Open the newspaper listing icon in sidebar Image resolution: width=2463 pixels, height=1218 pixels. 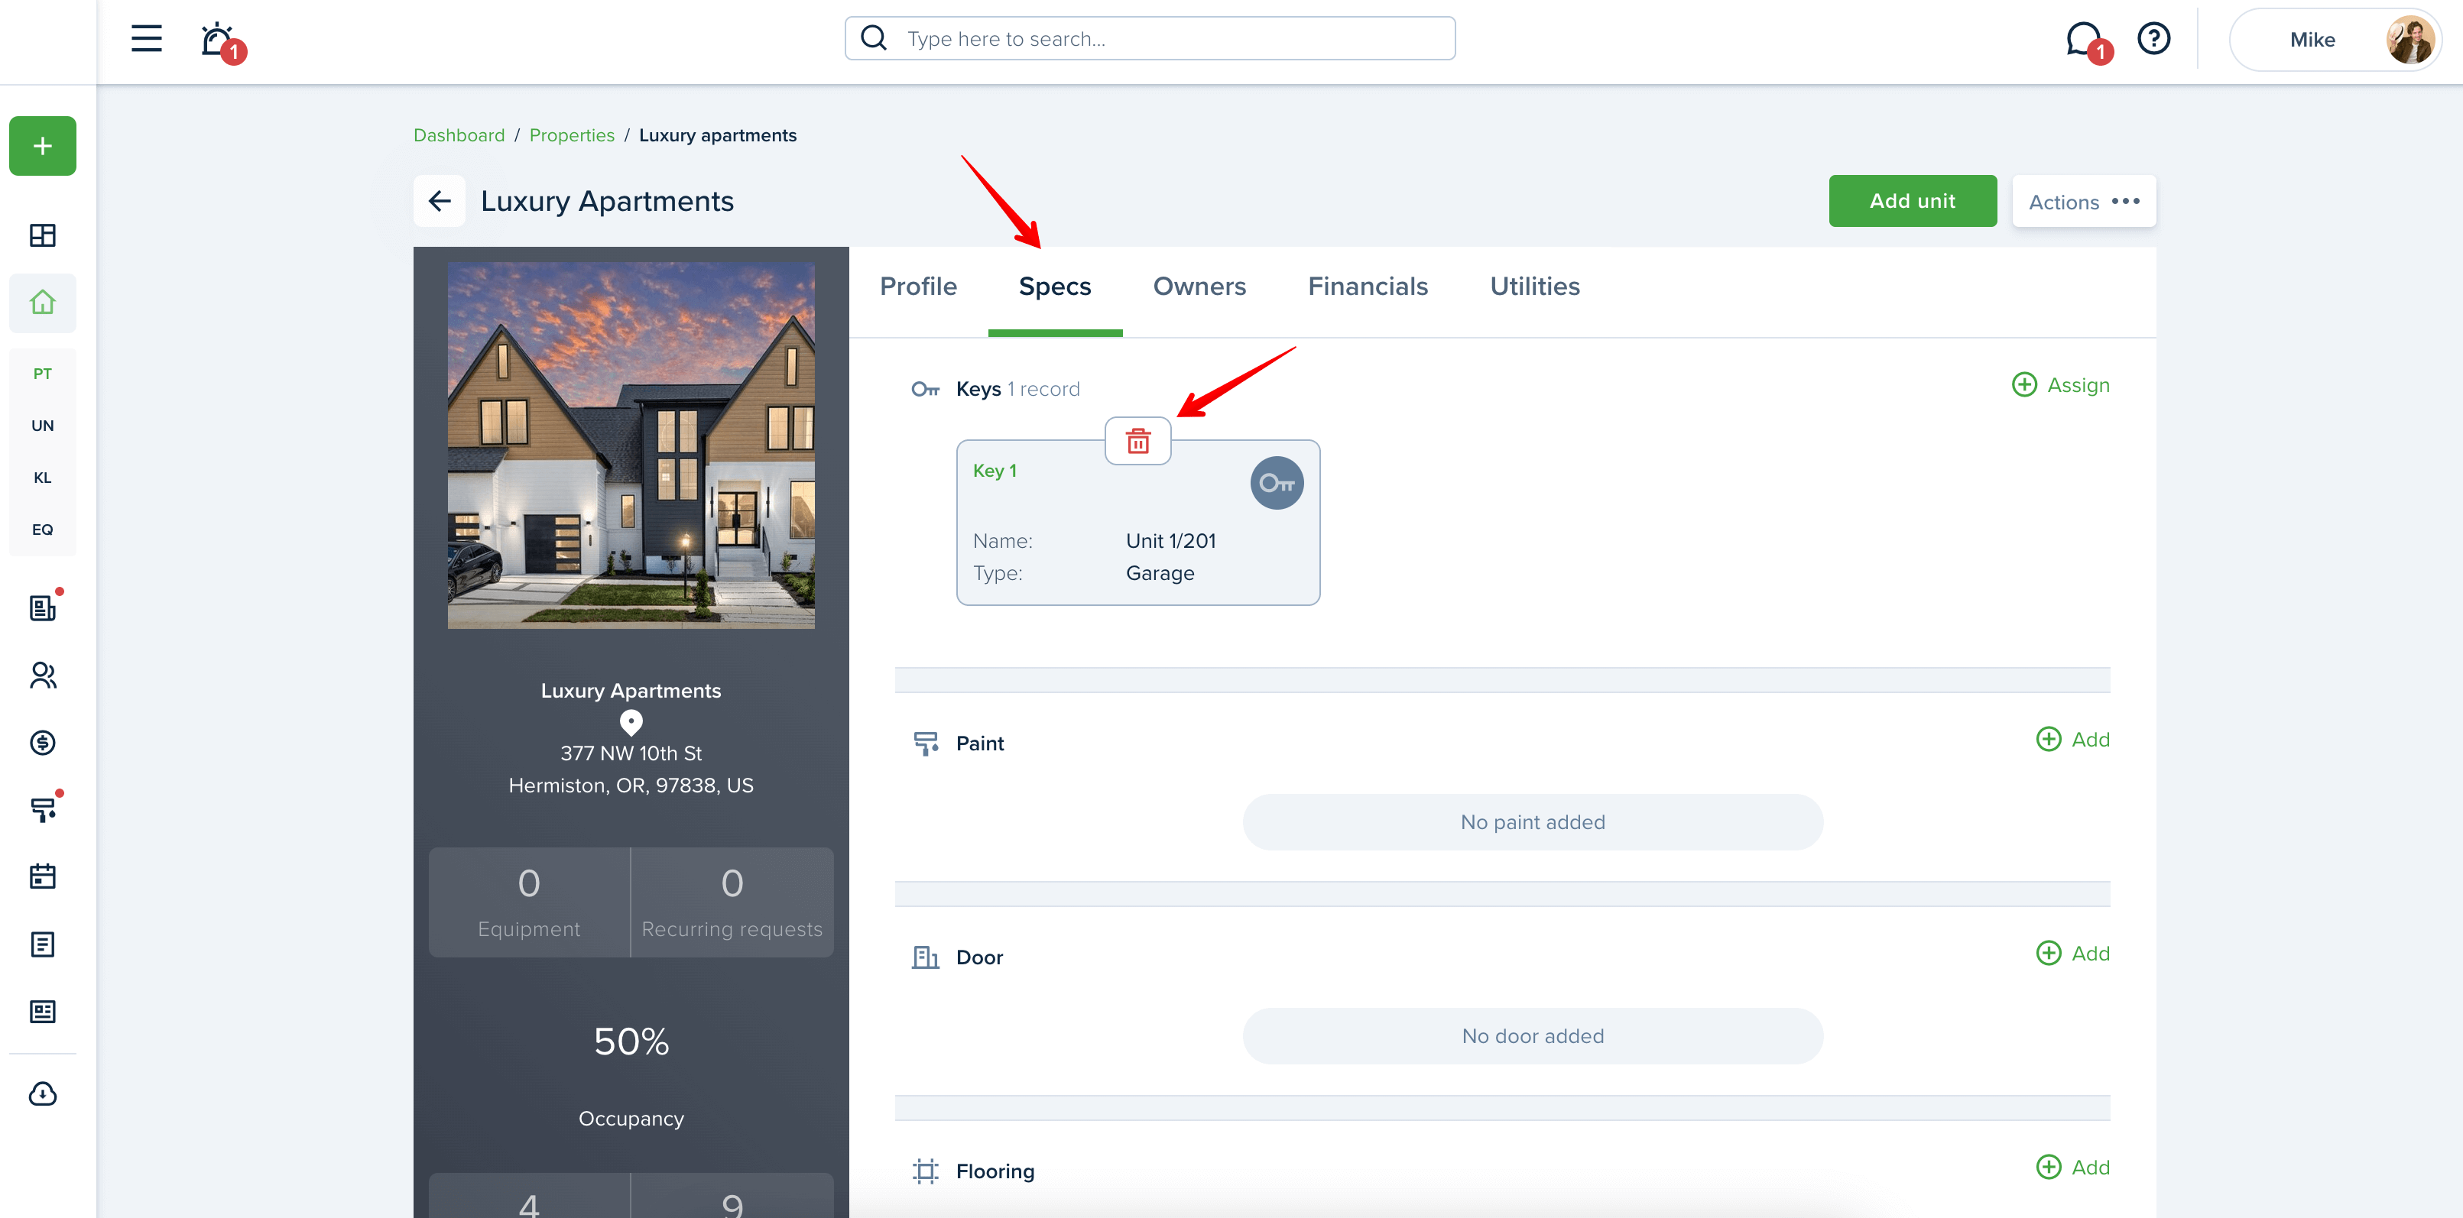pyautogui.click(x=43, y=1012)
